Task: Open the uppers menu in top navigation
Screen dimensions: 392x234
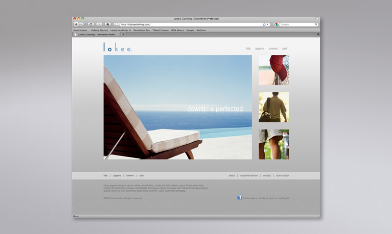Action: 259,49
